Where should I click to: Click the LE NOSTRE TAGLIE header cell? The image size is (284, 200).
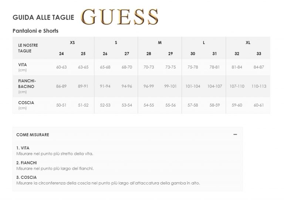pyautogui.click(x=28, y=48)
